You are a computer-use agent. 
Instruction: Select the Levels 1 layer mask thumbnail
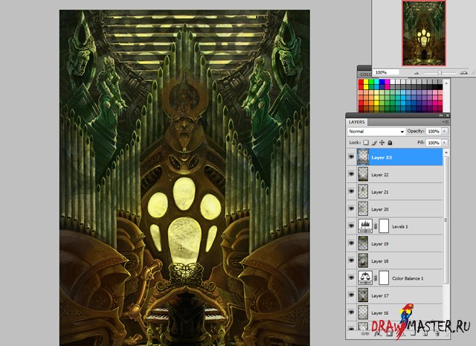[x=384, y=226]
